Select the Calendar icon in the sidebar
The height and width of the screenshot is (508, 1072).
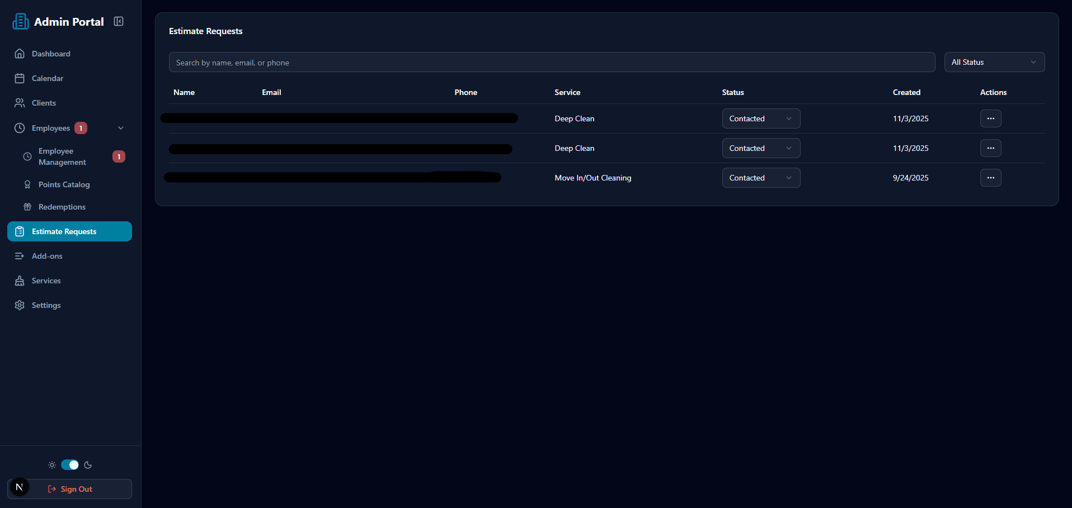(20, 78)
